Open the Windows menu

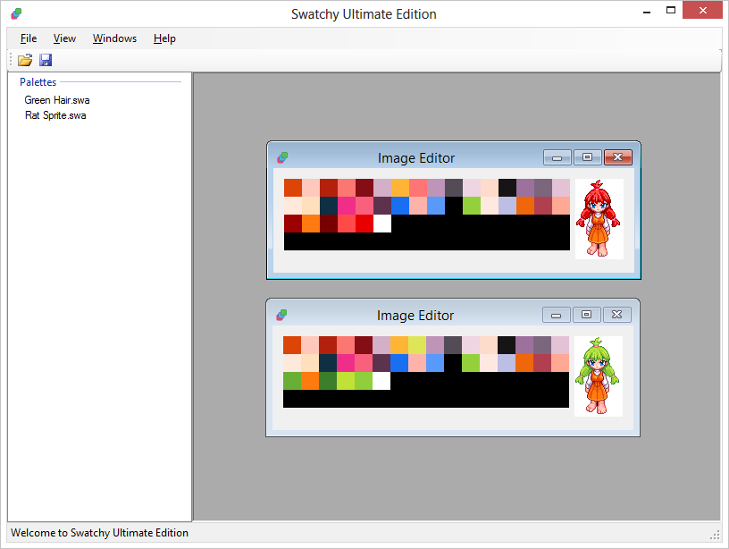114,38
